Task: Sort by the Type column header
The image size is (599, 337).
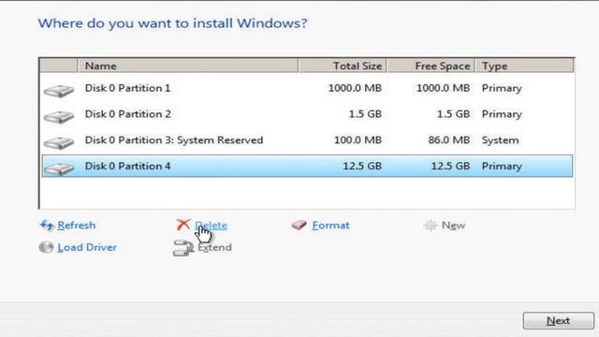Action: [x=524, y=66]
